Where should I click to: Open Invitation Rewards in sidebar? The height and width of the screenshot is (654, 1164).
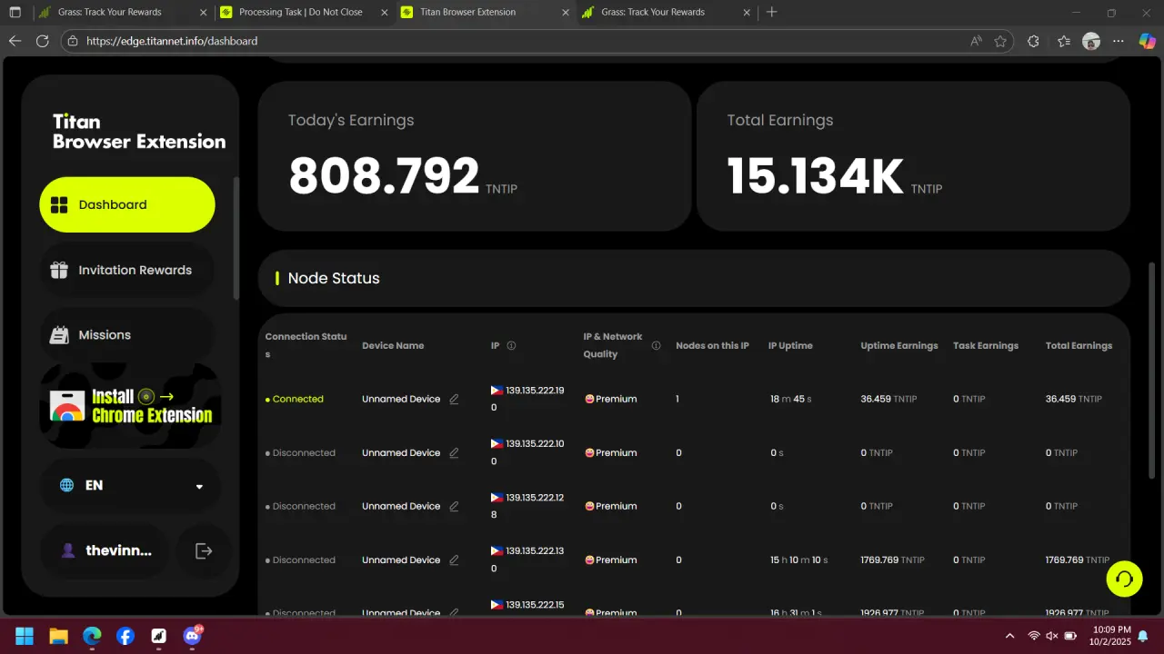127,270
